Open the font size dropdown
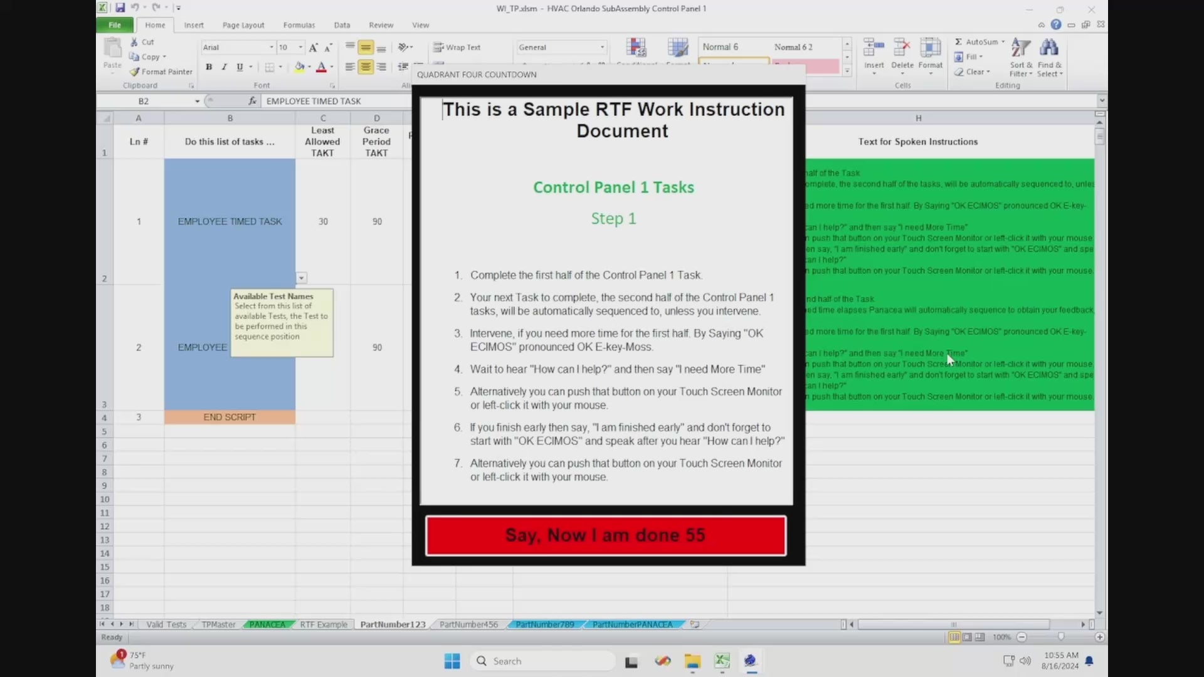 pos(300,47)
